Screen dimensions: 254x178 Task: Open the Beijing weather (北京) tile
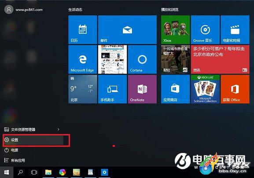pos(83,89)
